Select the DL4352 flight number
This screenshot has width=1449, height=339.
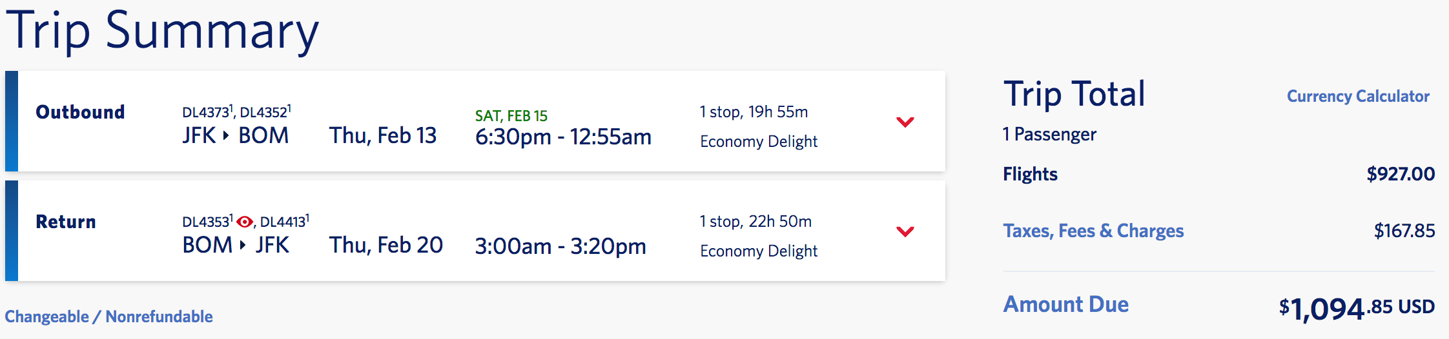(264, 113)
